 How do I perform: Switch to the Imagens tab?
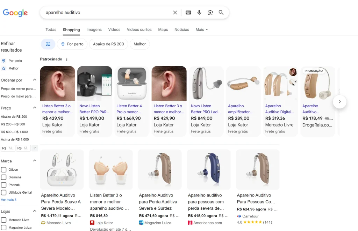(x=94, y=30)
